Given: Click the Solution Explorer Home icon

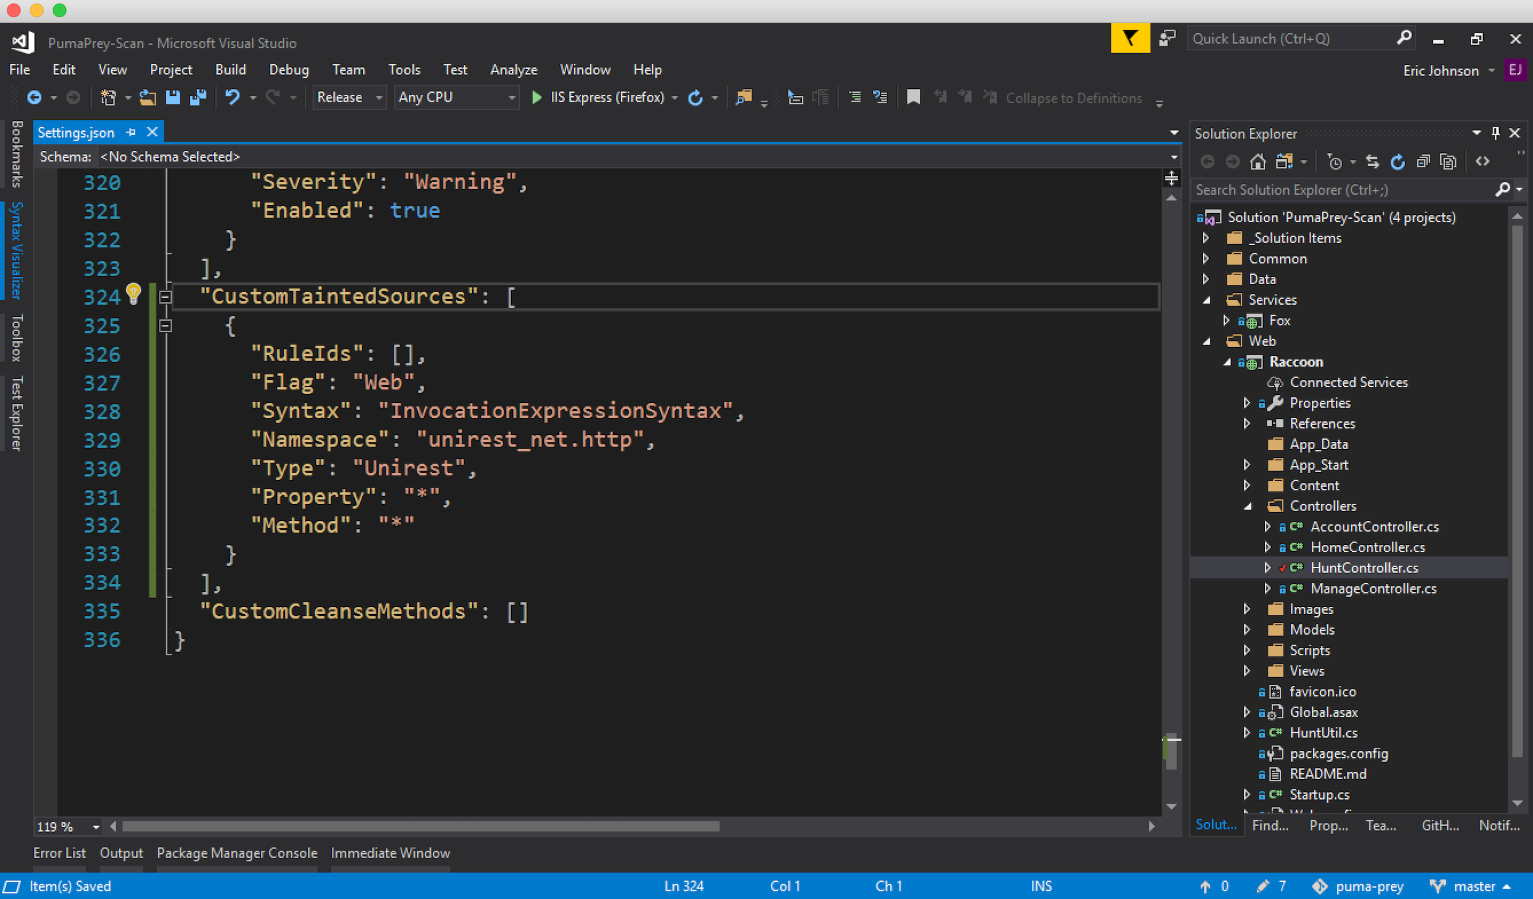Looking at the screenshot, I should [x=1257, y=161].
